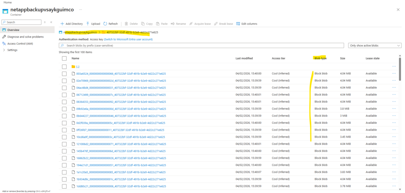
Task: Open more options for blob 003a6524
Action: (x=394, y=74)
